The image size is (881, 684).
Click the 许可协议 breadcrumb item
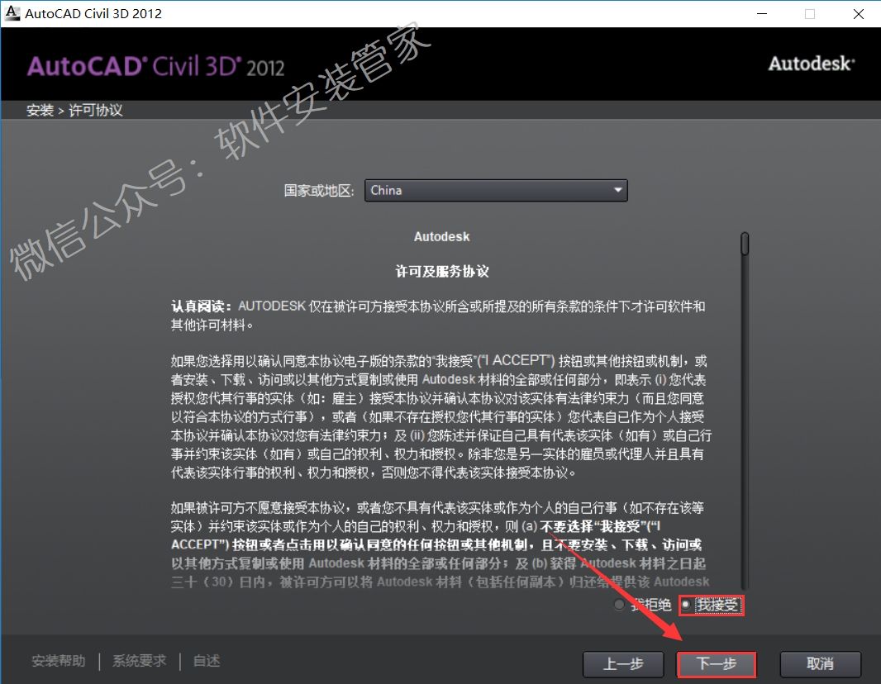click(95, 110)
